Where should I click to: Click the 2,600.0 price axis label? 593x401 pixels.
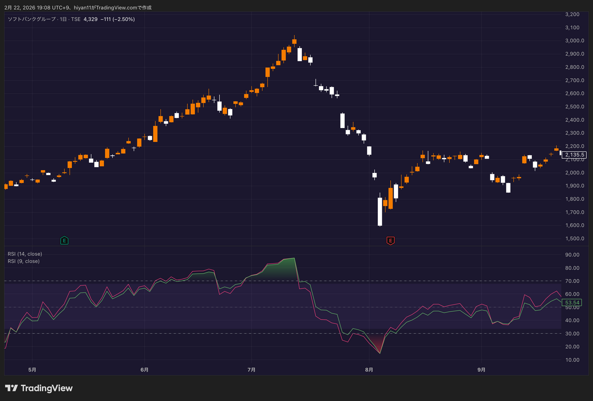pos(575,93)
